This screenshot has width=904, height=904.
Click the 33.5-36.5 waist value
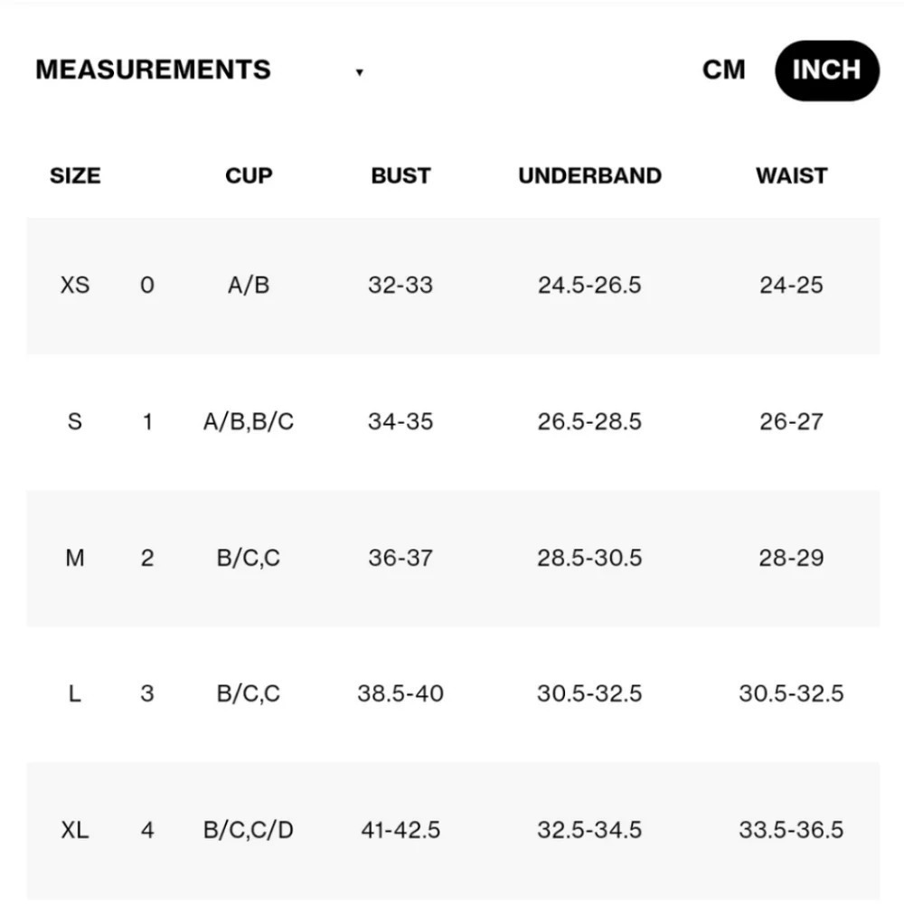pyautogui.click(x=792, y=830)
